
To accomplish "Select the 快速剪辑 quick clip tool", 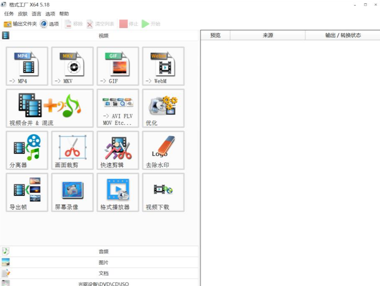I will [x=118, y=150].
